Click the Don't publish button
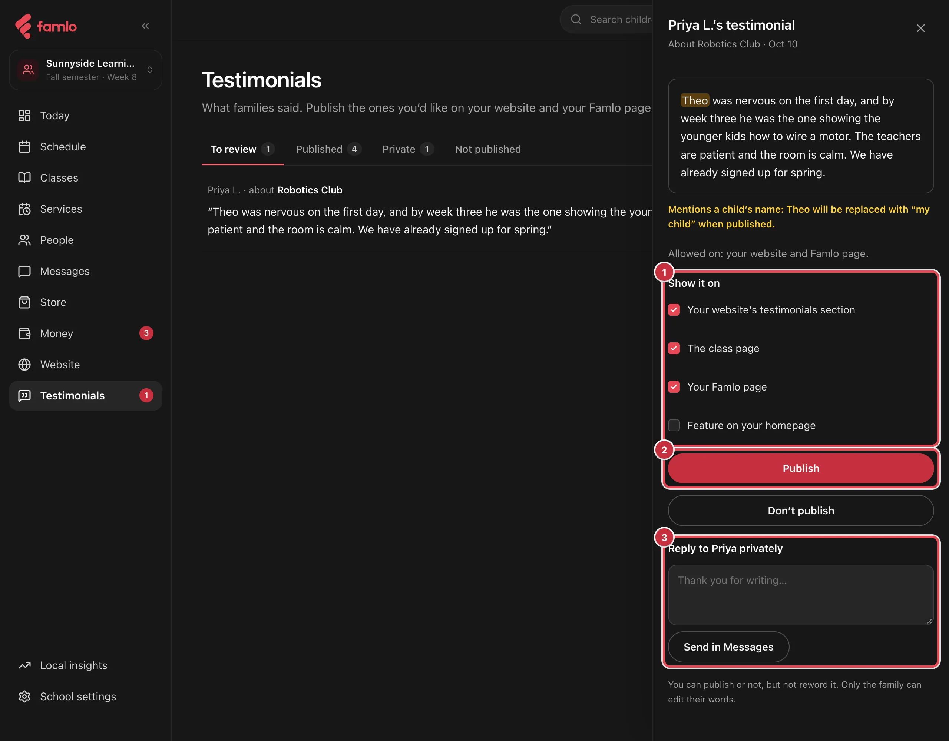Viewport: 949px width, 741px height. click(x=800, y=510)
